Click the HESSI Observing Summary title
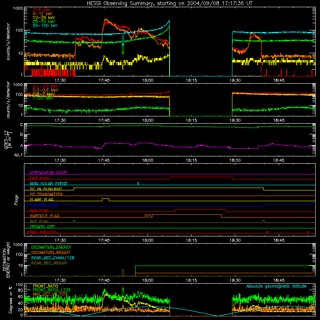Viewport: 320px width, 320px height. (169, 4)
